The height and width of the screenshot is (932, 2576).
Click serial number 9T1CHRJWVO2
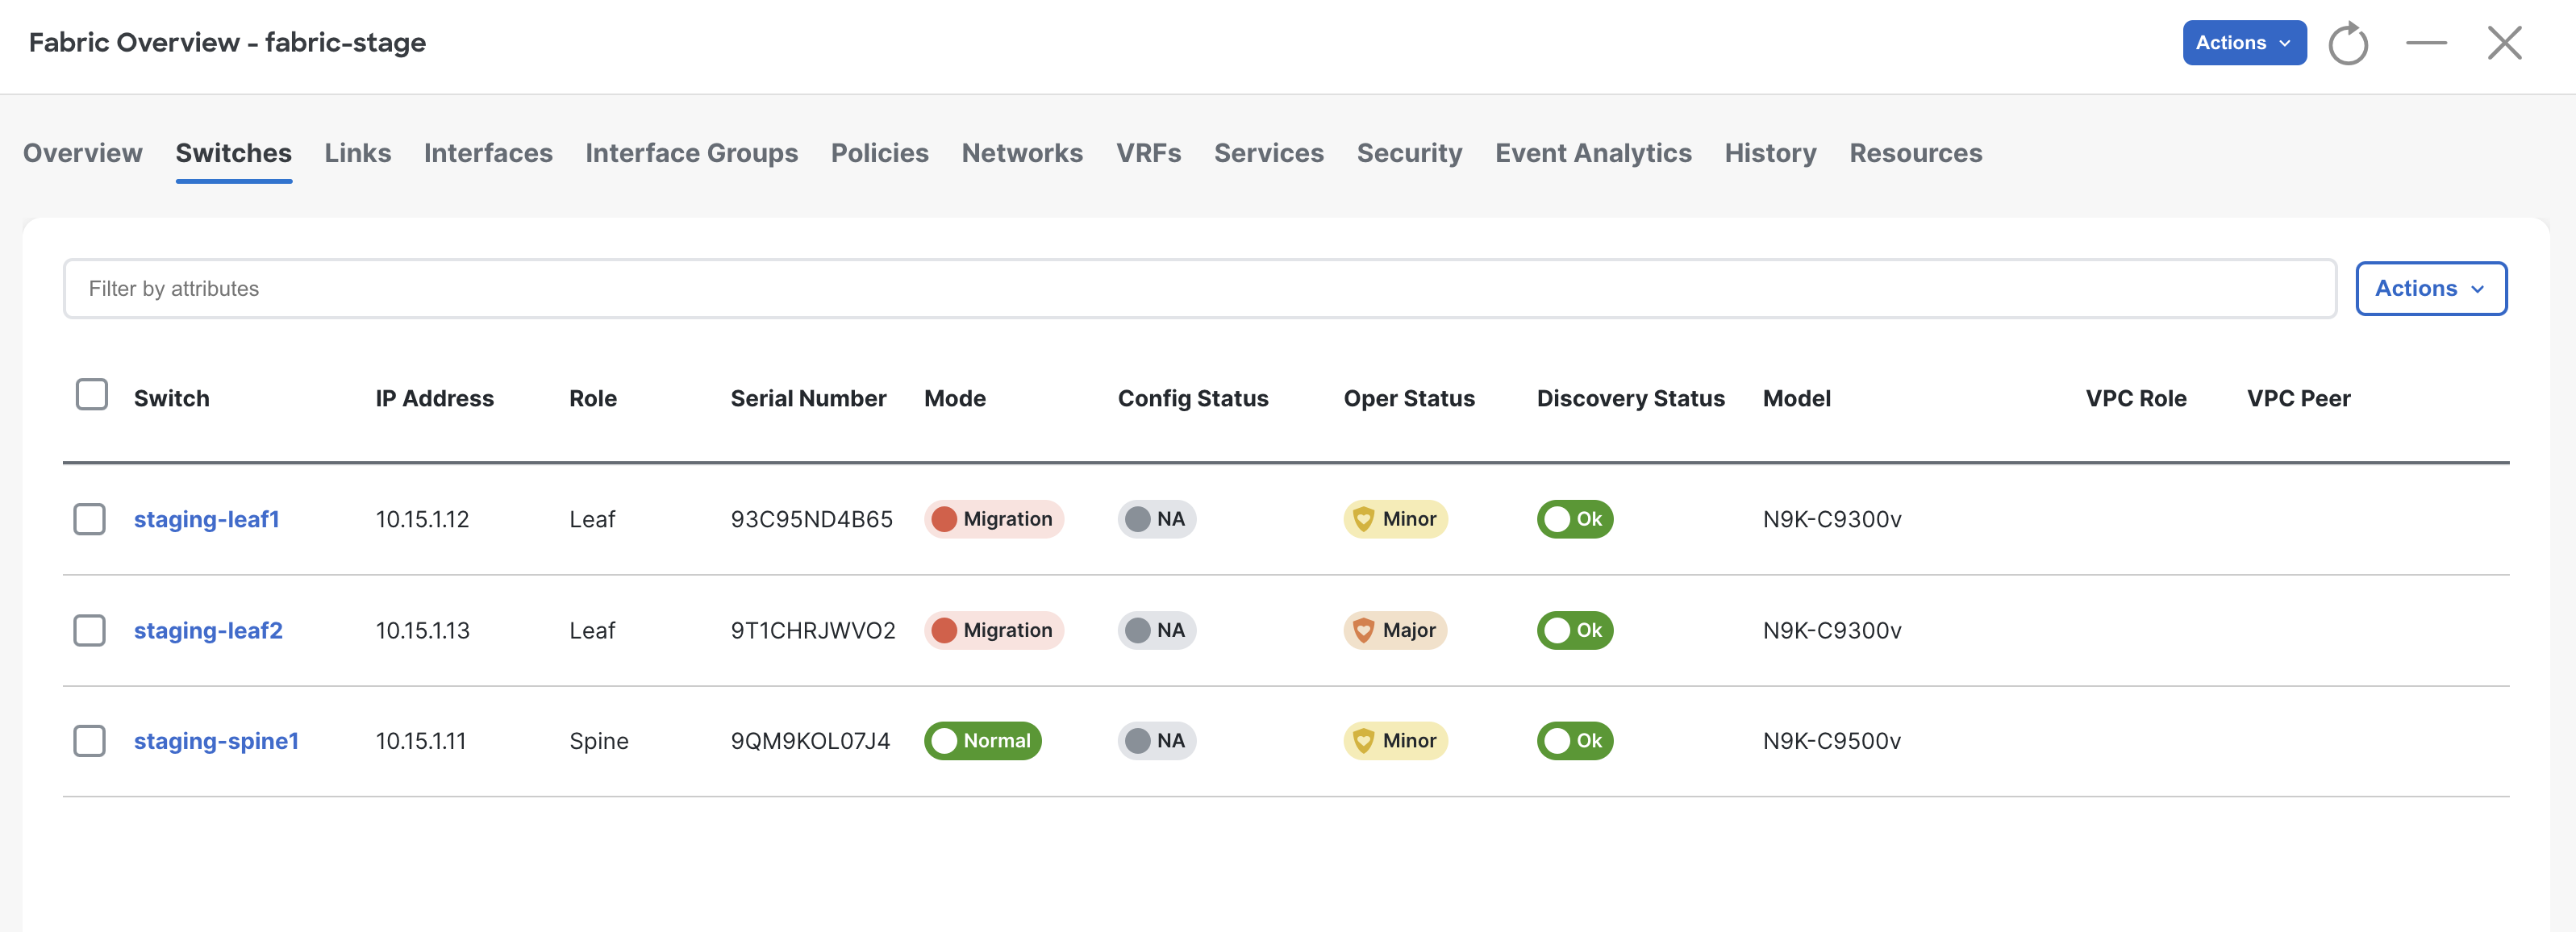pyautogui.click(x=813, y=630)
